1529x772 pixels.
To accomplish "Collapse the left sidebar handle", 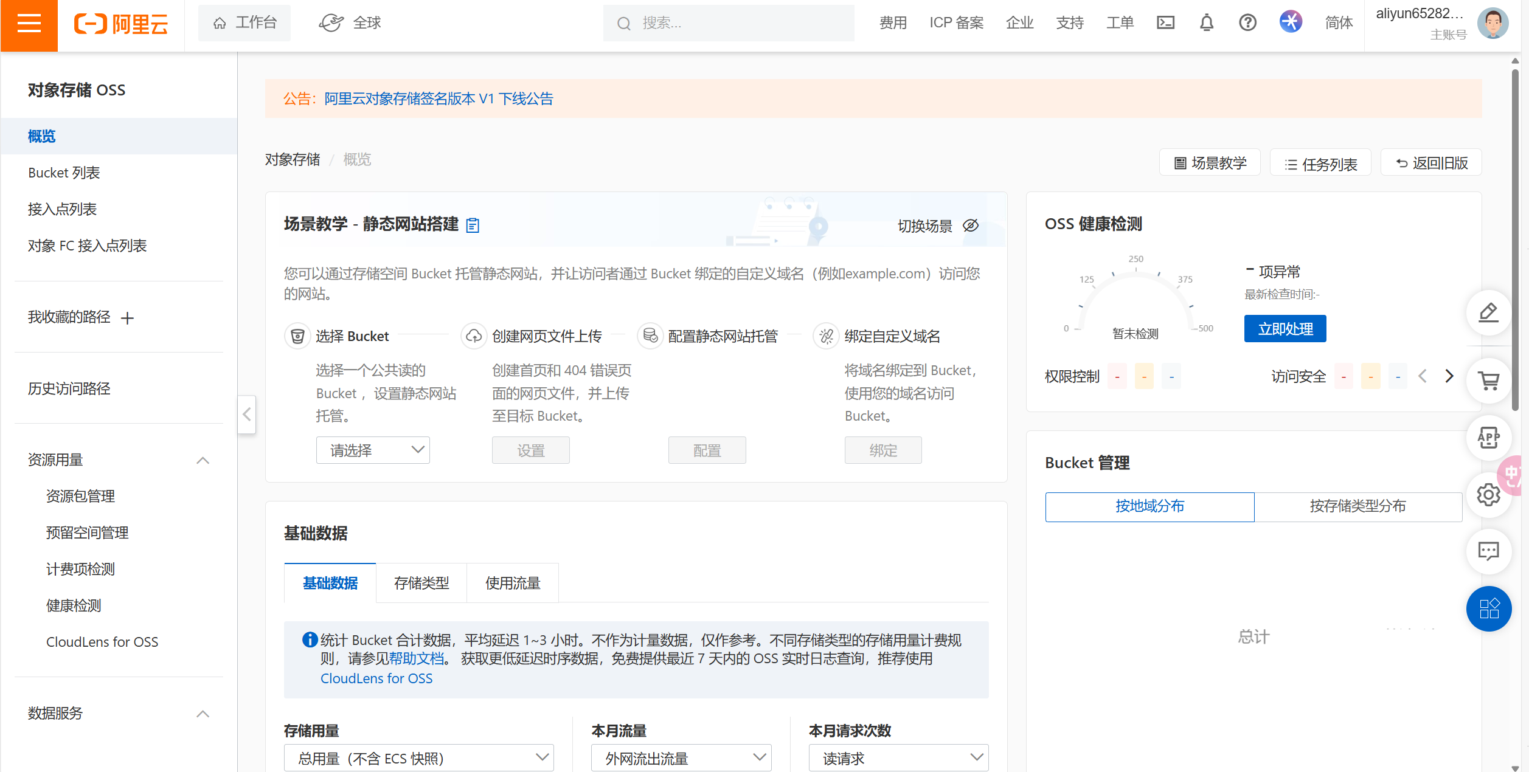I will click(x=246, y=415).
